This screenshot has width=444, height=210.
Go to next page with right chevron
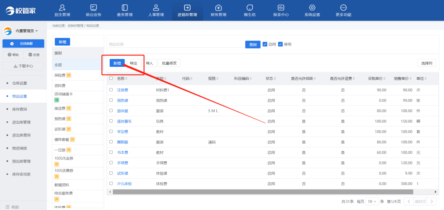432,201
